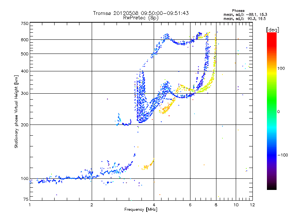Click the y-axis tick label '200'
Screen dimensions: 297x223
click(x=25, y=125)
